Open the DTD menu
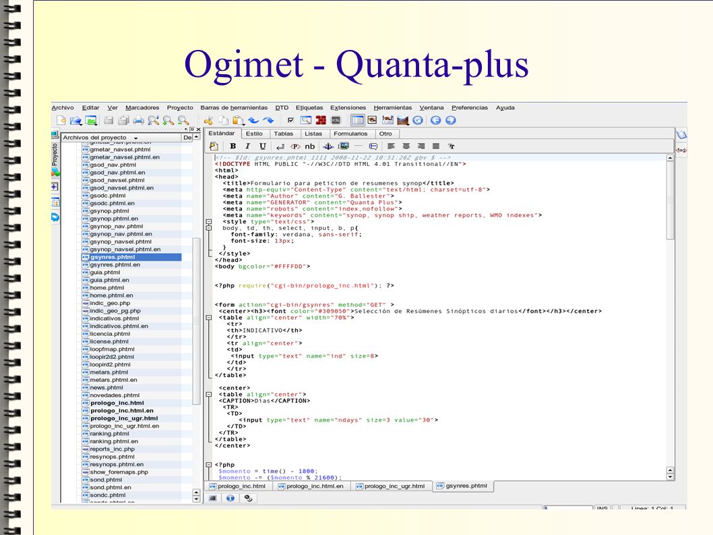713x535 pixels. pos(282,108)
